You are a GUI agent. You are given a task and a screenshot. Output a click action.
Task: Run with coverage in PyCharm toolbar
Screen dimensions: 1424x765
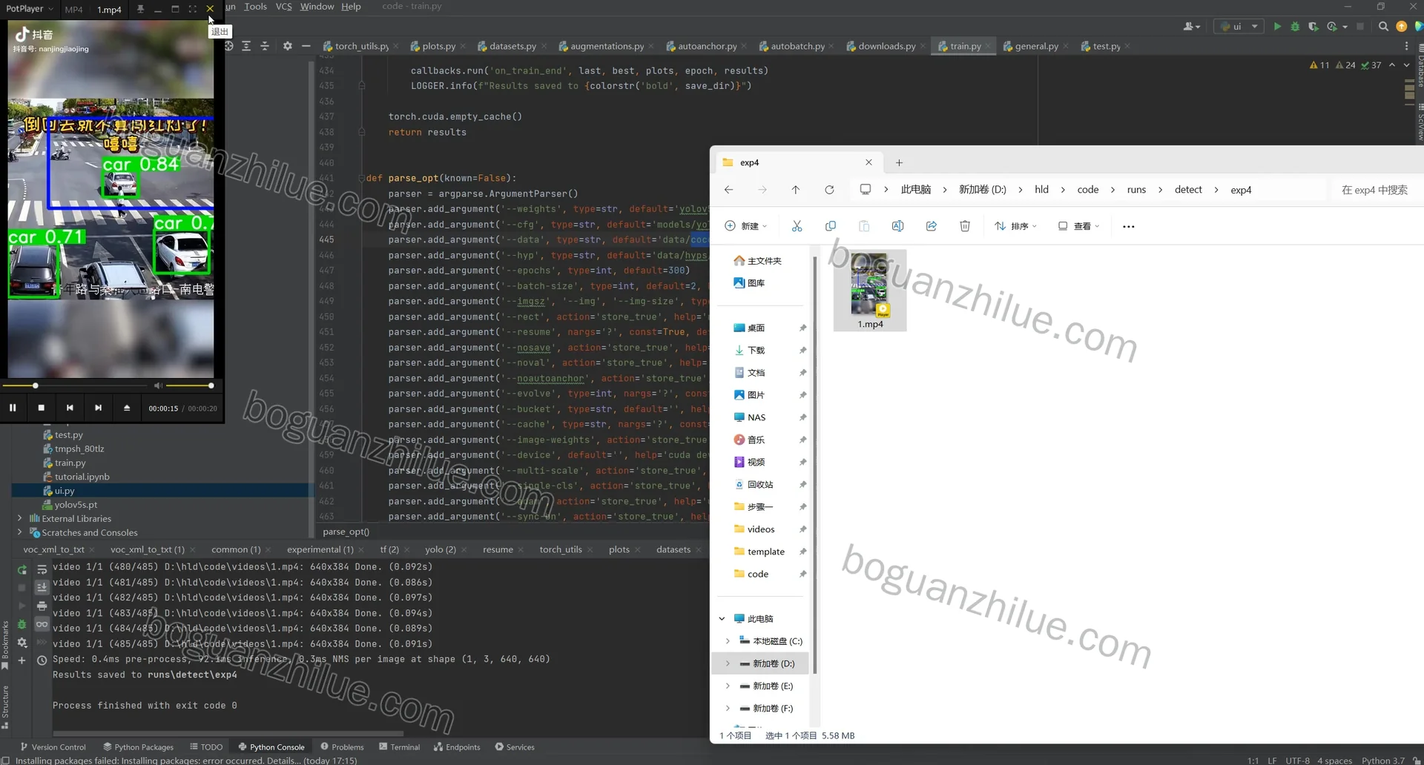click(x=1313, y=26)
